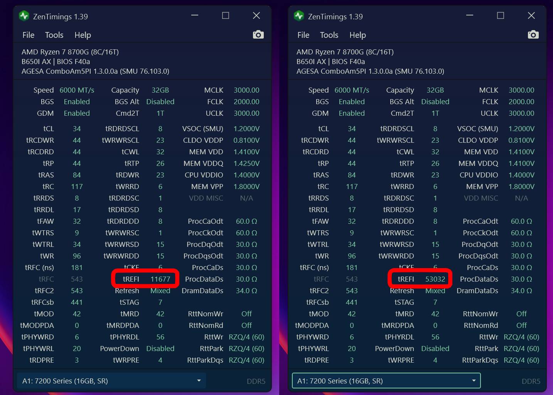Expand the right window's memory module dropdown arrow
Viewport: 553px width, 395px height.
[x=474, y=381]
